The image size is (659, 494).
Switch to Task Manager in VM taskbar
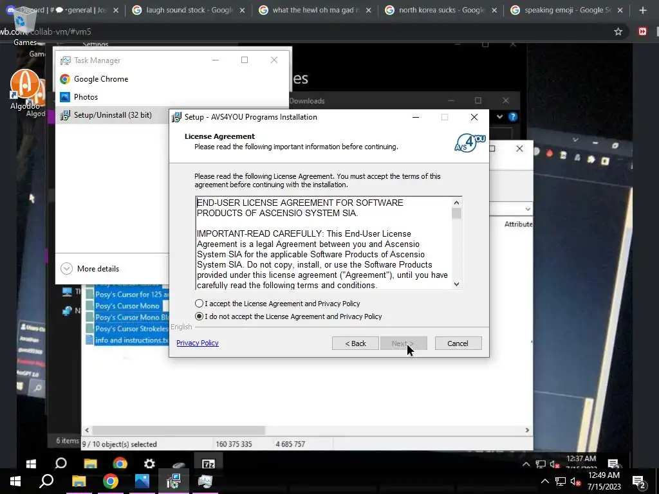205,481
